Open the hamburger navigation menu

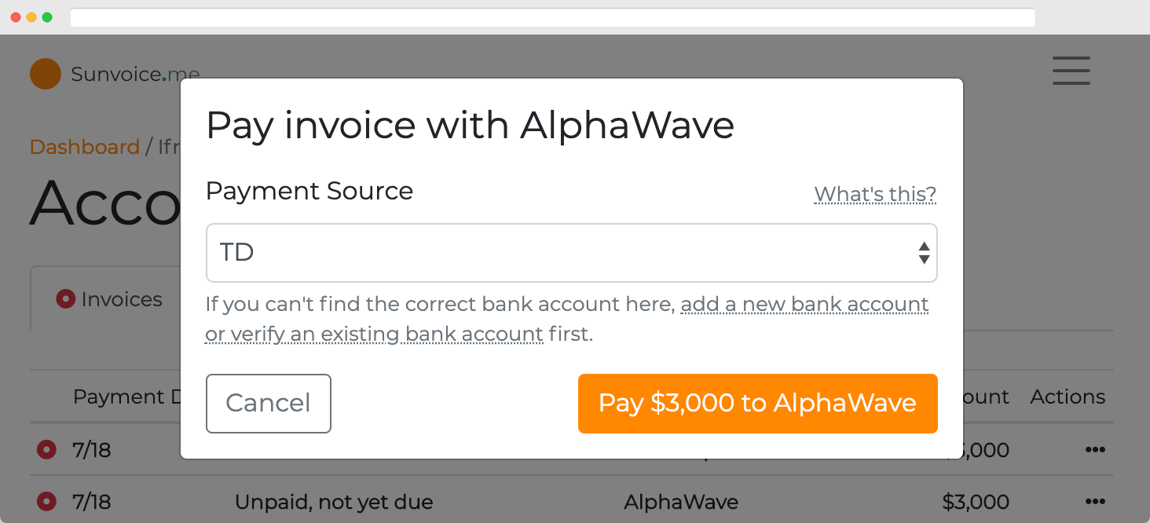pyautogui.click(x=1071, y=71)
